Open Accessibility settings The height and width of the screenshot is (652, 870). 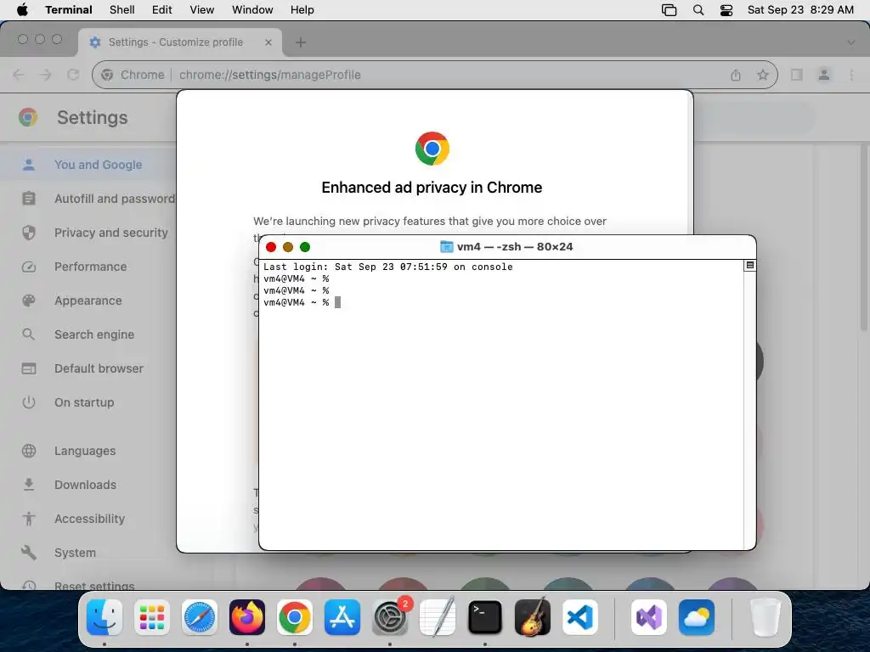point(88,519)
